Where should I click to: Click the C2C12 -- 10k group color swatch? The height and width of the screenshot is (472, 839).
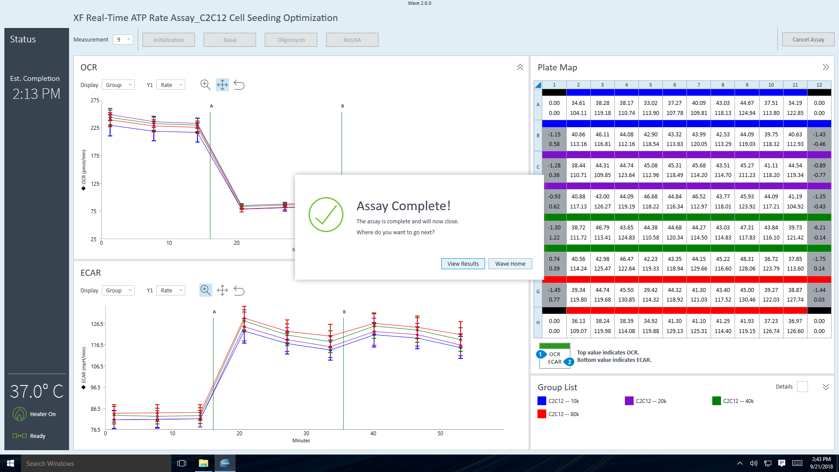pyautogui.click(x=543, y=400)
